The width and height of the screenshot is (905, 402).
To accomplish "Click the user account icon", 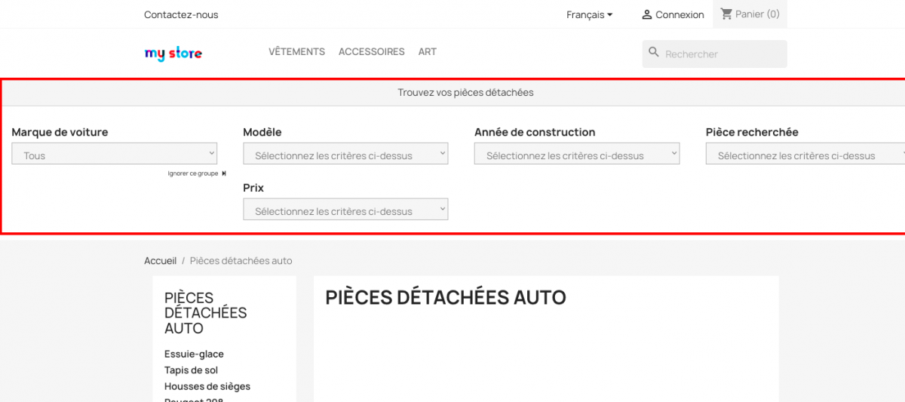I will pyautogui.click(x=646, y=14).
